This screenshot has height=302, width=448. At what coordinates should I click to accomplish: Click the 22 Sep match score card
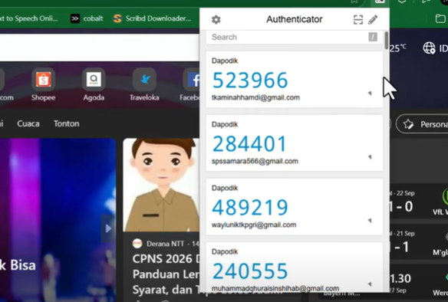coord(419,202)
